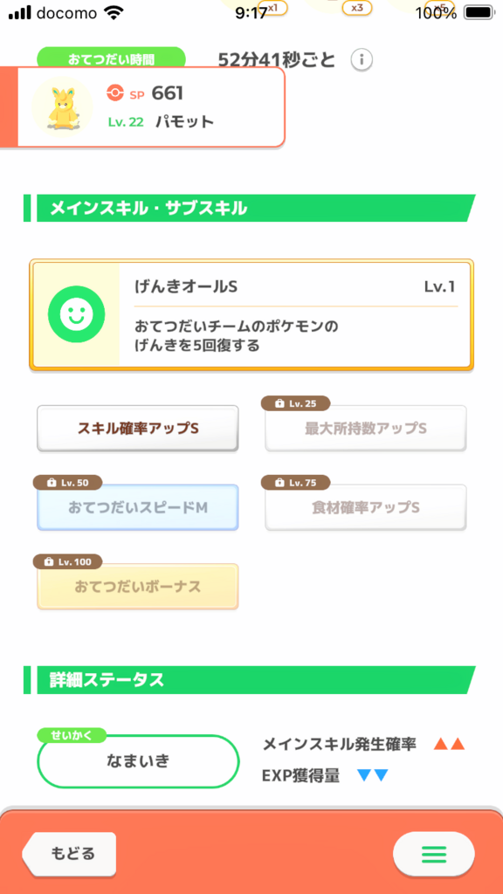Image resolution: width=503 pixels, height=894 pixels.
Task: Tap the blue down arrows for EXP獲得量
Action: pos(372,775)
